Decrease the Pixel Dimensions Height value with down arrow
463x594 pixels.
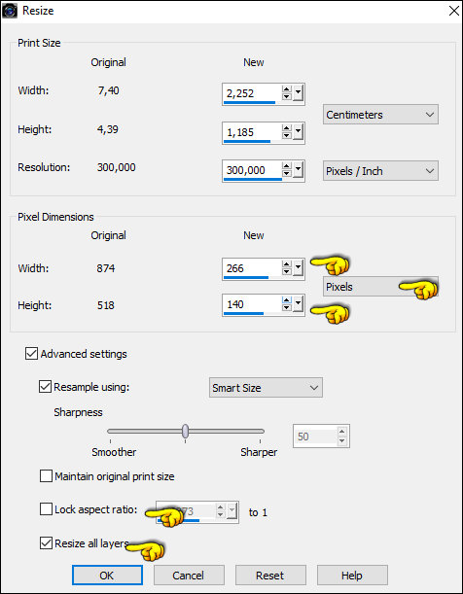click(287, 307)
